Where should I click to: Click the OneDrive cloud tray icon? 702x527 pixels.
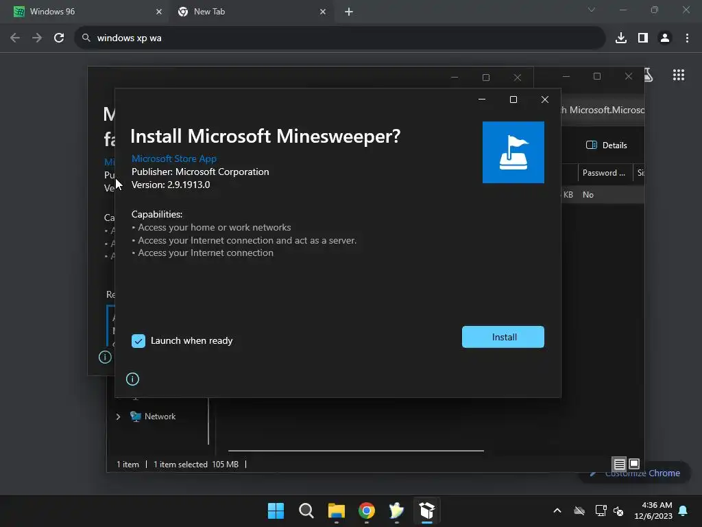[x=579, y=511]
